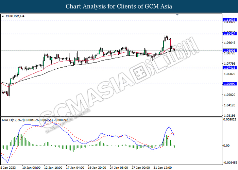Click the 1.03195 price axis value
Image resolution: width=238 pixels, height=170 pixels.
click(230, 116)
